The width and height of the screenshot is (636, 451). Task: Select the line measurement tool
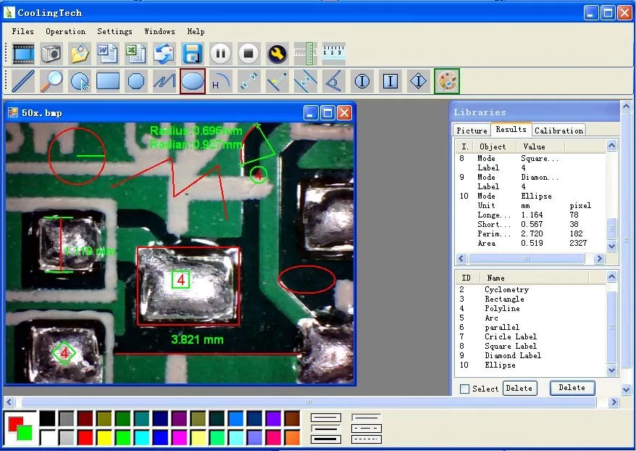point(23,81)
